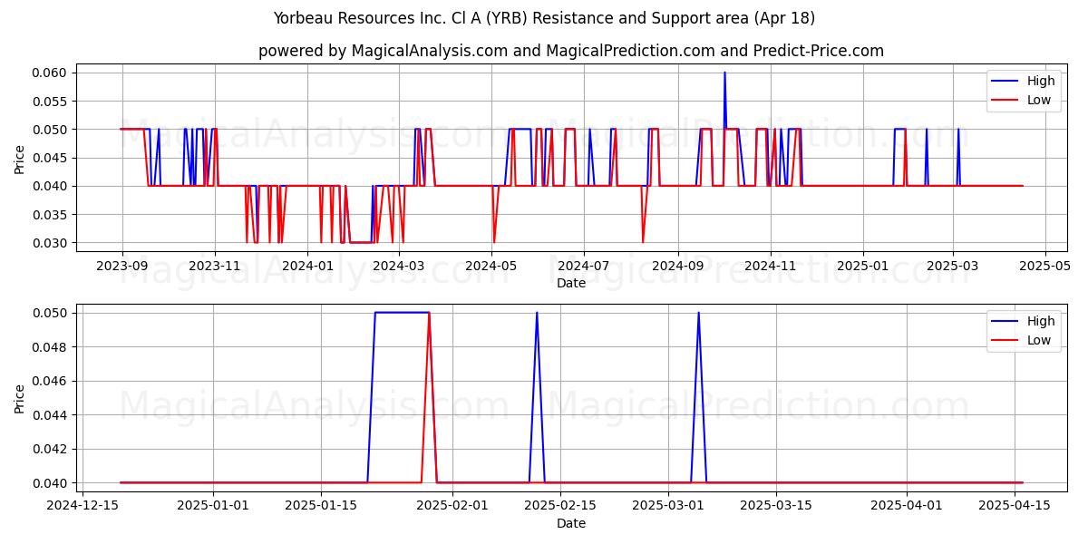Click the '0.035' y-axis tick label
This screenshot has height=544, width=1088.
(x=52, y=215)
